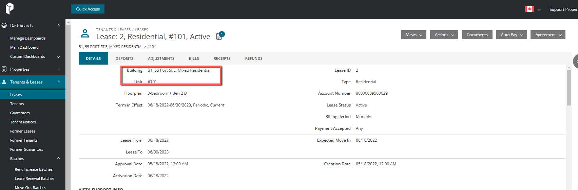Collapse the Batches section chevron
This screenshot has width=578, height=190.
[59, 158]
